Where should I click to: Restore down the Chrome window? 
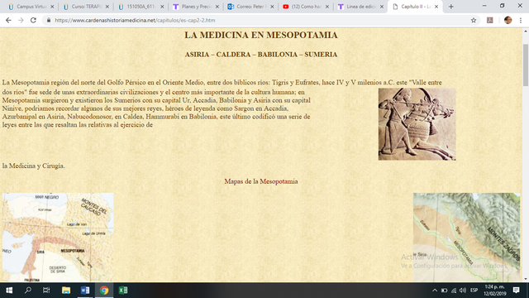(x=502, y=6)
